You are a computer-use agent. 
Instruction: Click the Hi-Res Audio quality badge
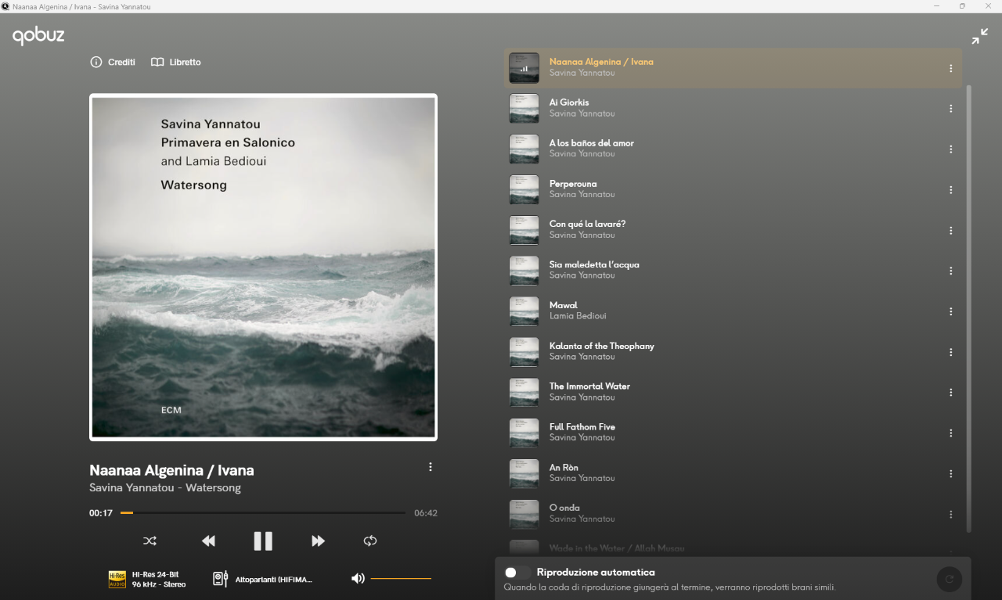(x=117, y=579)
